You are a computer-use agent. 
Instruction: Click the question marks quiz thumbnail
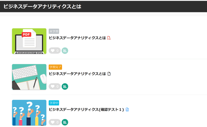[29, 113]
